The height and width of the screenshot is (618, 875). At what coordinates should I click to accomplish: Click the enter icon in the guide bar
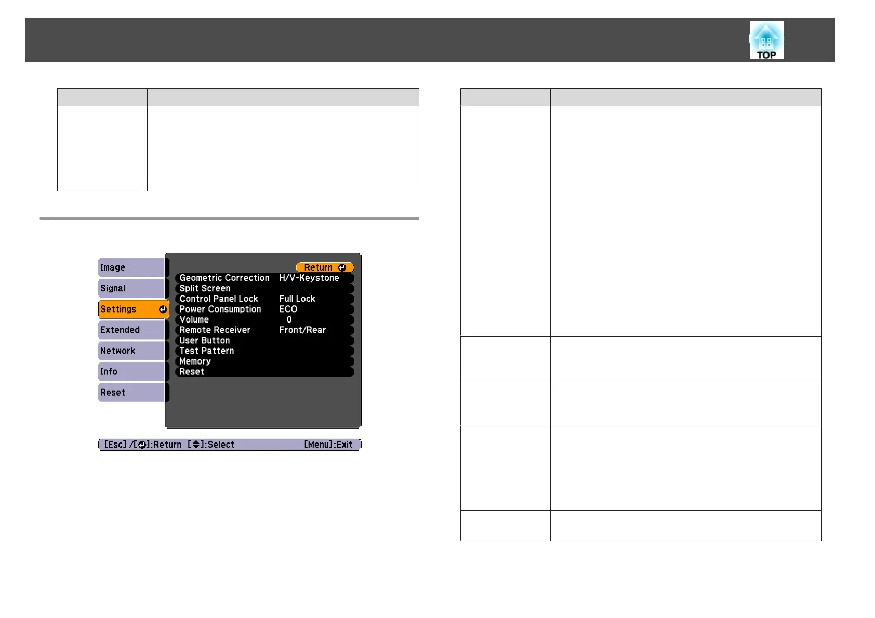point(142,445)
